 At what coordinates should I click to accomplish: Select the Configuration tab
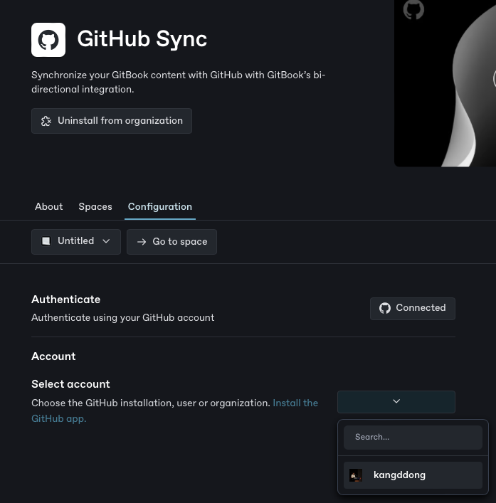160,206
